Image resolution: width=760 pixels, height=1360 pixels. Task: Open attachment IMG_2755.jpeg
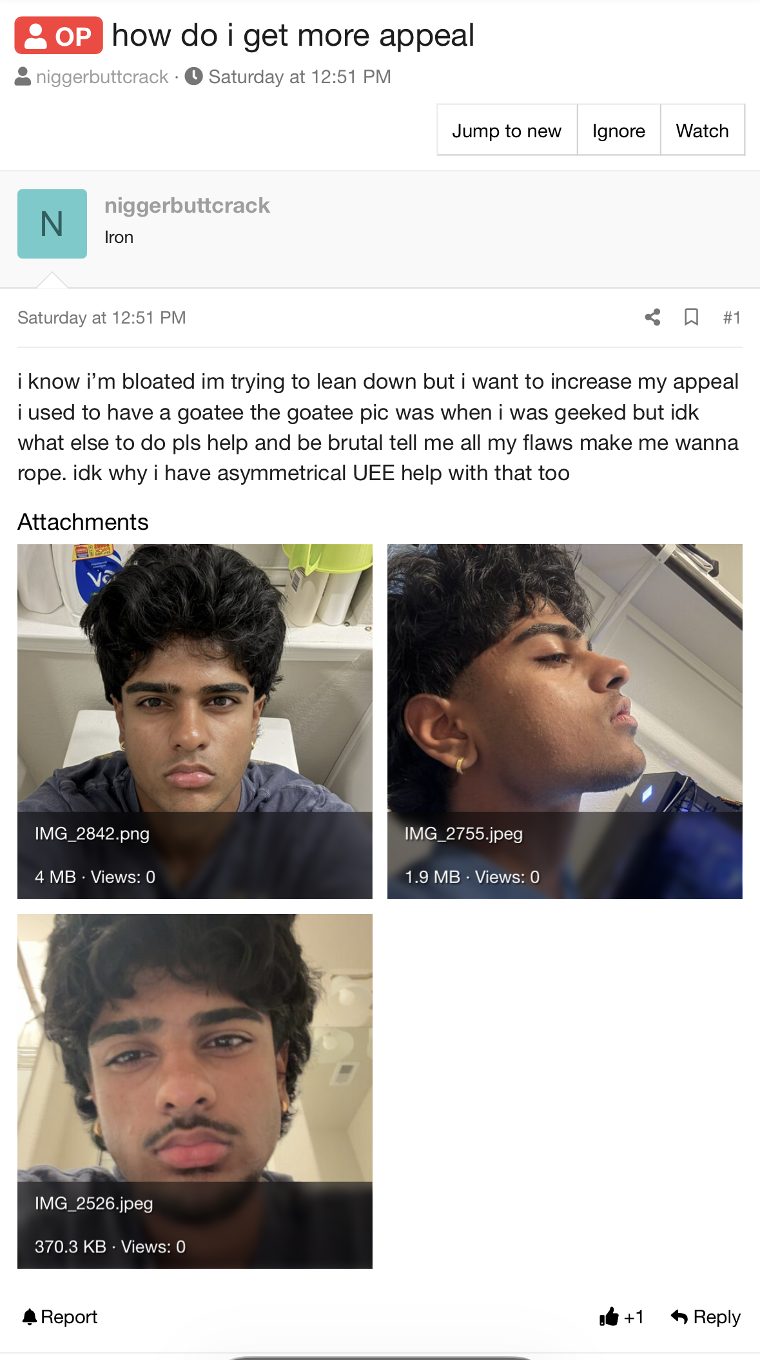(x=565, y=721)
